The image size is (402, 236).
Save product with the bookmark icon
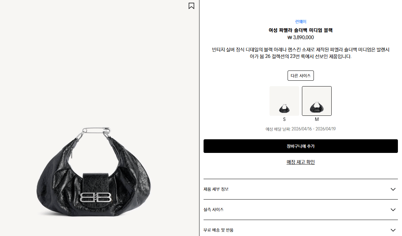(191, 6)
